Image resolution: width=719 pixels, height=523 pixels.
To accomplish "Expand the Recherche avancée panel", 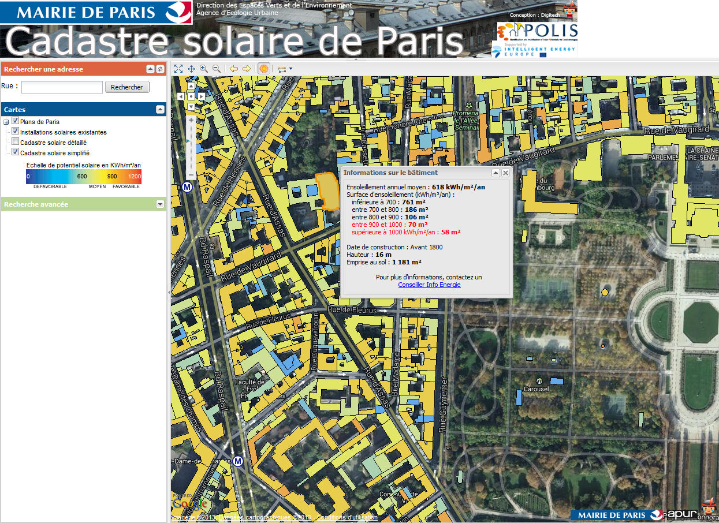I will click(160, 204).
